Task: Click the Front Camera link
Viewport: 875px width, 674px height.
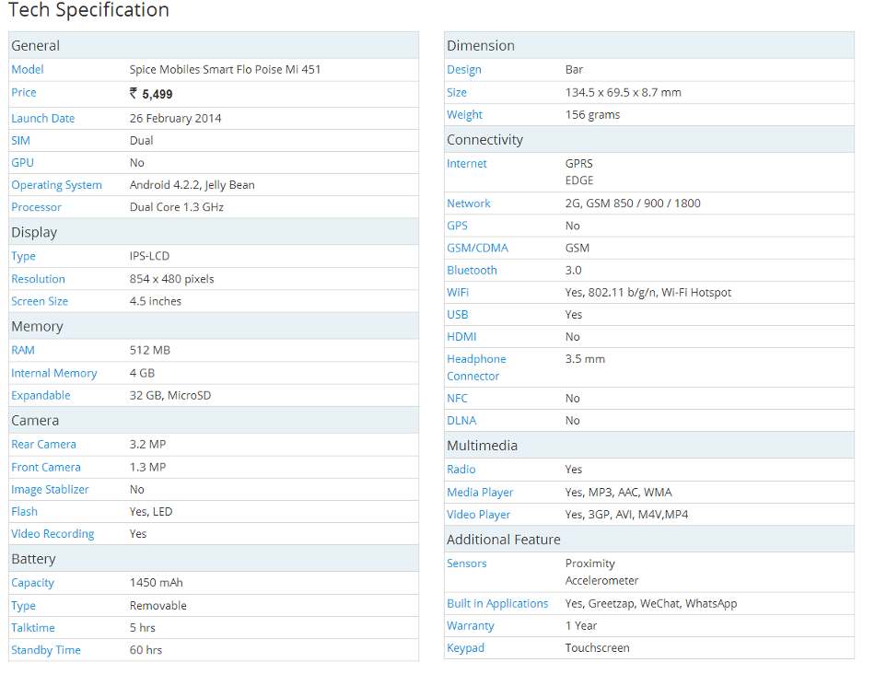Action: click(46, 468)
